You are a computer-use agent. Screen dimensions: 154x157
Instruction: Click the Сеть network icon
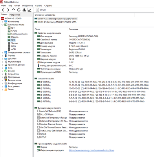pos(6,68)
